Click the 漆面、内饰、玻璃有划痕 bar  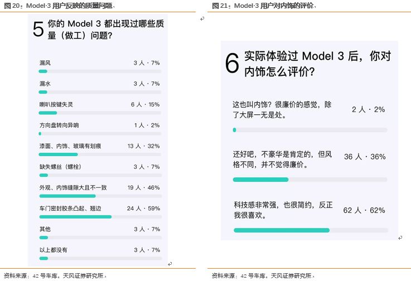(100, 154)
